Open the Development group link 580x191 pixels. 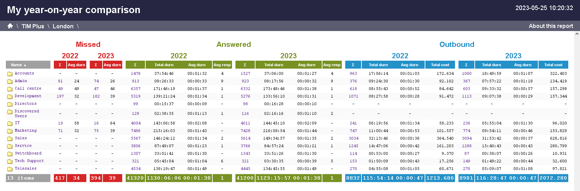click(x=28, y=96)
